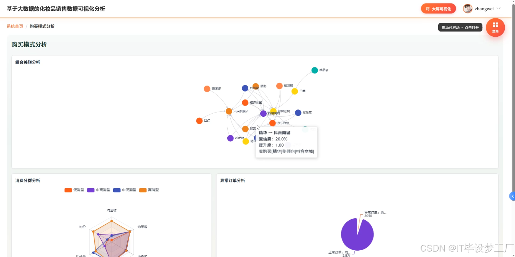Toggle 中低消型 legend series
Viewport: 515px width, 257px height.
pos(125,190)
